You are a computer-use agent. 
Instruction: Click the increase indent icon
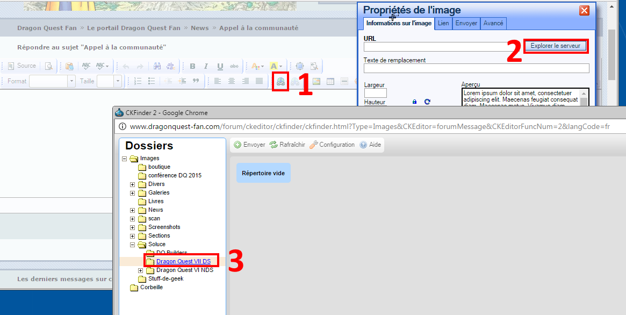pos(182,81)
